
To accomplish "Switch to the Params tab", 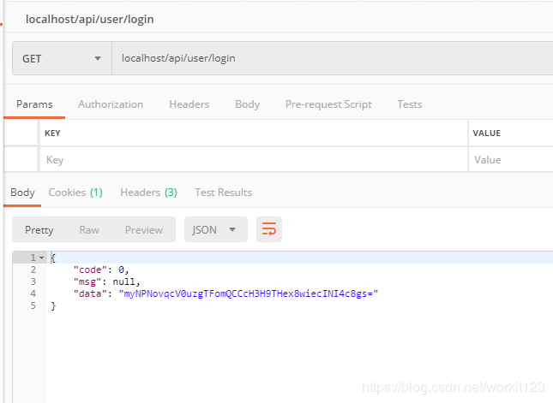I will click(x=34, y=104).
